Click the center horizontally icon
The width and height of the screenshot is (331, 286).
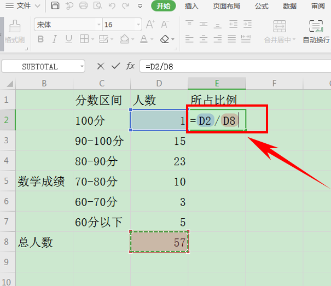pyautogui.click(x=204, y=39)
